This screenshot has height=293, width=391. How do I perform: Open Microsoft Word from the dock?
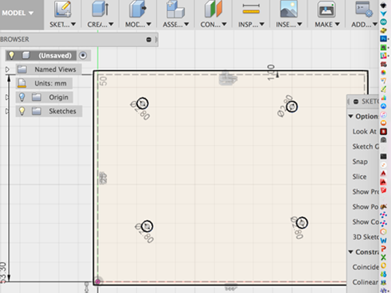tap(384, 240)
